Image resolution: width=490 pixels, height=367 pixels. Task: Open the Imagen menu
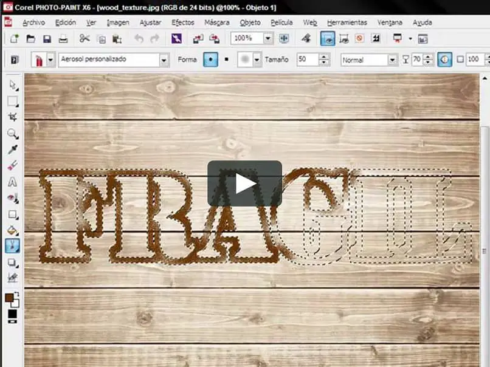click(x=118, y=22)
